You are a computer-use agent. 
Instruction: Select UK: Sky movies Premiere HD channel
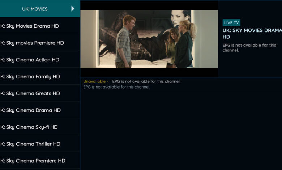tap(40, 43)
